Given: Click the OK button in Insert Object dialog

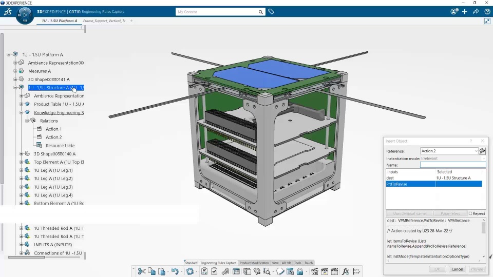Looking at the screenshot, I should [437, 269].
